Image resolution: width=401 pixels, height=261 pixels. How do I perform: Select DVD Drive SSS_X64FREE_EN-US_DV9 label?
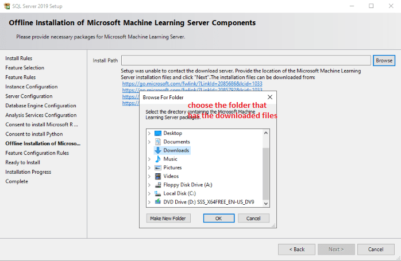coord(209,202)
